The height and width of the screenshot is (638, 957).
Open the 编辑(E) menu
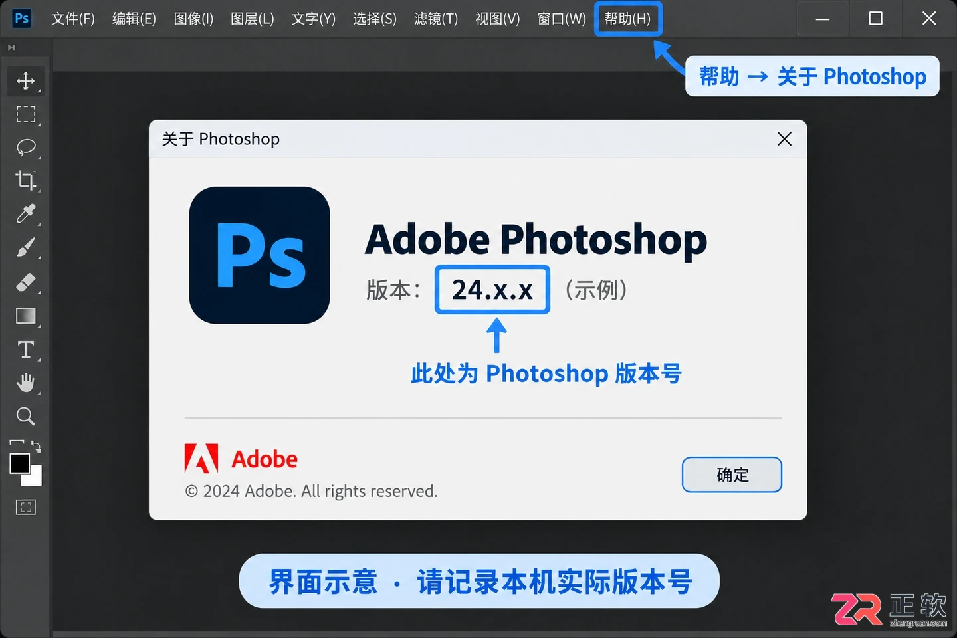(134, 19)
